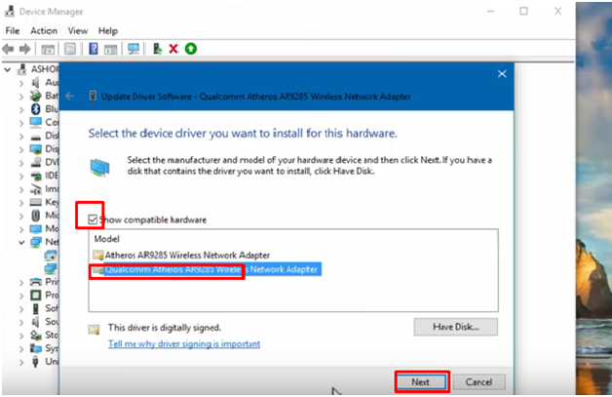This screenshot has width=612, height=397.
Task: Expand the Software devices node chevron
Action: [x=21, y=308]
